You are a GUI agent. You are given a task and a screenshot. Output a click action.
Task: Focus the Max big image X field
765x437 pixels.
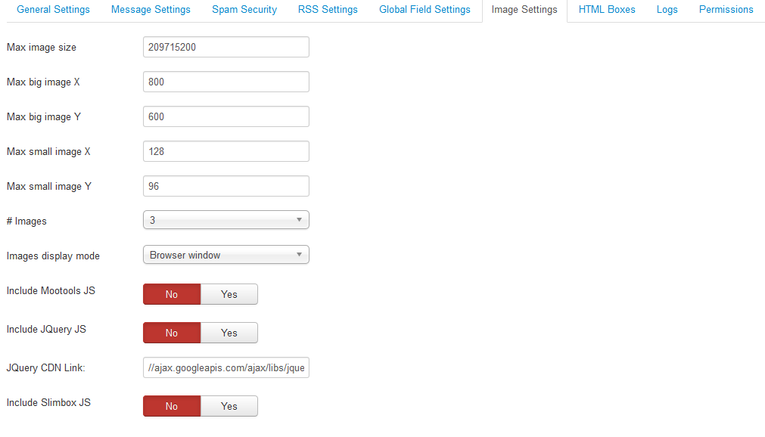pos(225,82)
